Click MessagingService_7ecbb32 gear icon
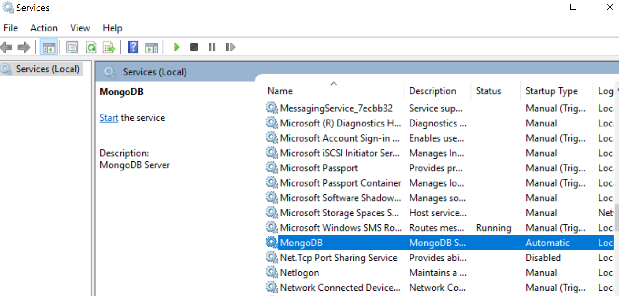The width and height of the screenshot is (619, 296). click(x=272, y=108)
